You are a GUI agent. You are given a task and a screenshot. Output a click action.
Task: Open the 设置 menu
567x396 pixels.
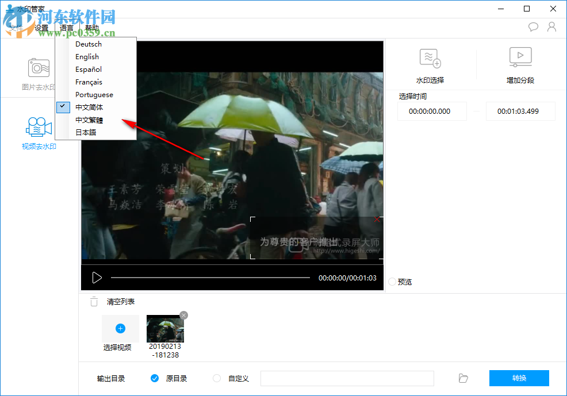41,28
